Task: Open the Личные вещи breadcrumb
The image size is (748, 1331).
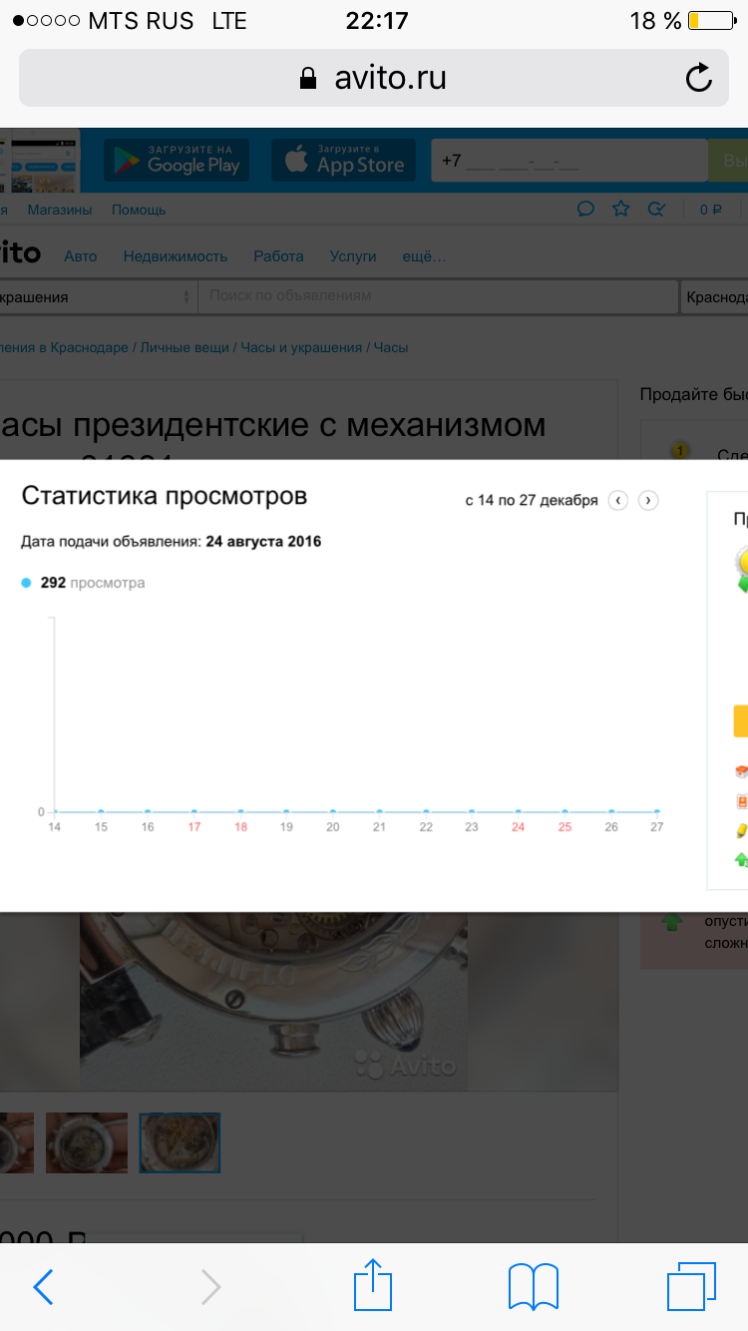Action: tap(186, 347)
